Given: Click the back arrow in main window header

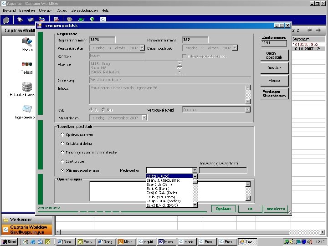Looking at the screenshot, I should pos(309,30).
